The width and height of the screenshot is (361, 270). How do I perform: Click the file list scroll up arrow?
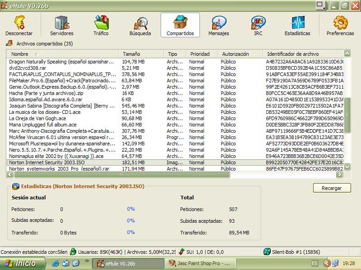[347, 54]
